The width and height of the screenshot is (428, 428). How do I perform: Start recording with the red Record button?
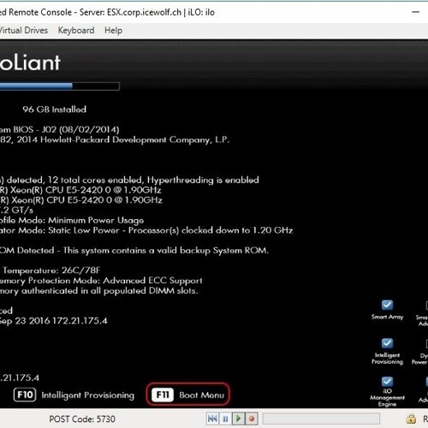[x=252, y=419]
